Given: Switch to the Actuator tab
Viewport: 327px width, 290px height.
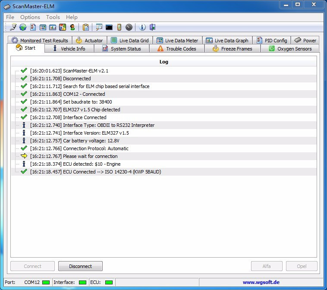Looking at the screenshot, I should [x=89, y=40].
